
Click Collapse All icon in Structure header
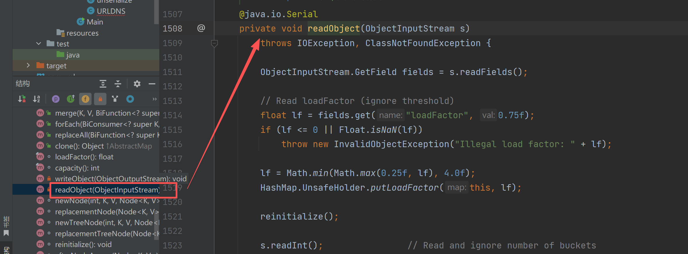(x=118, y=84)
